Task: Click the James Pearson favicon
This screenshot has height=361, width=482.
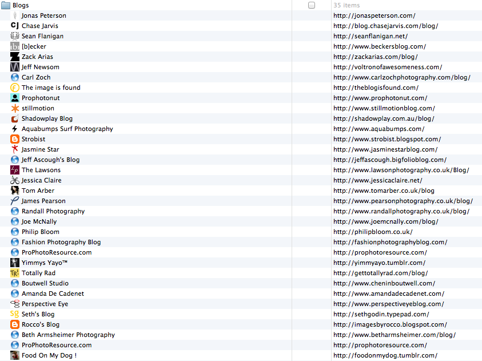Action: (x=15, y=201)
